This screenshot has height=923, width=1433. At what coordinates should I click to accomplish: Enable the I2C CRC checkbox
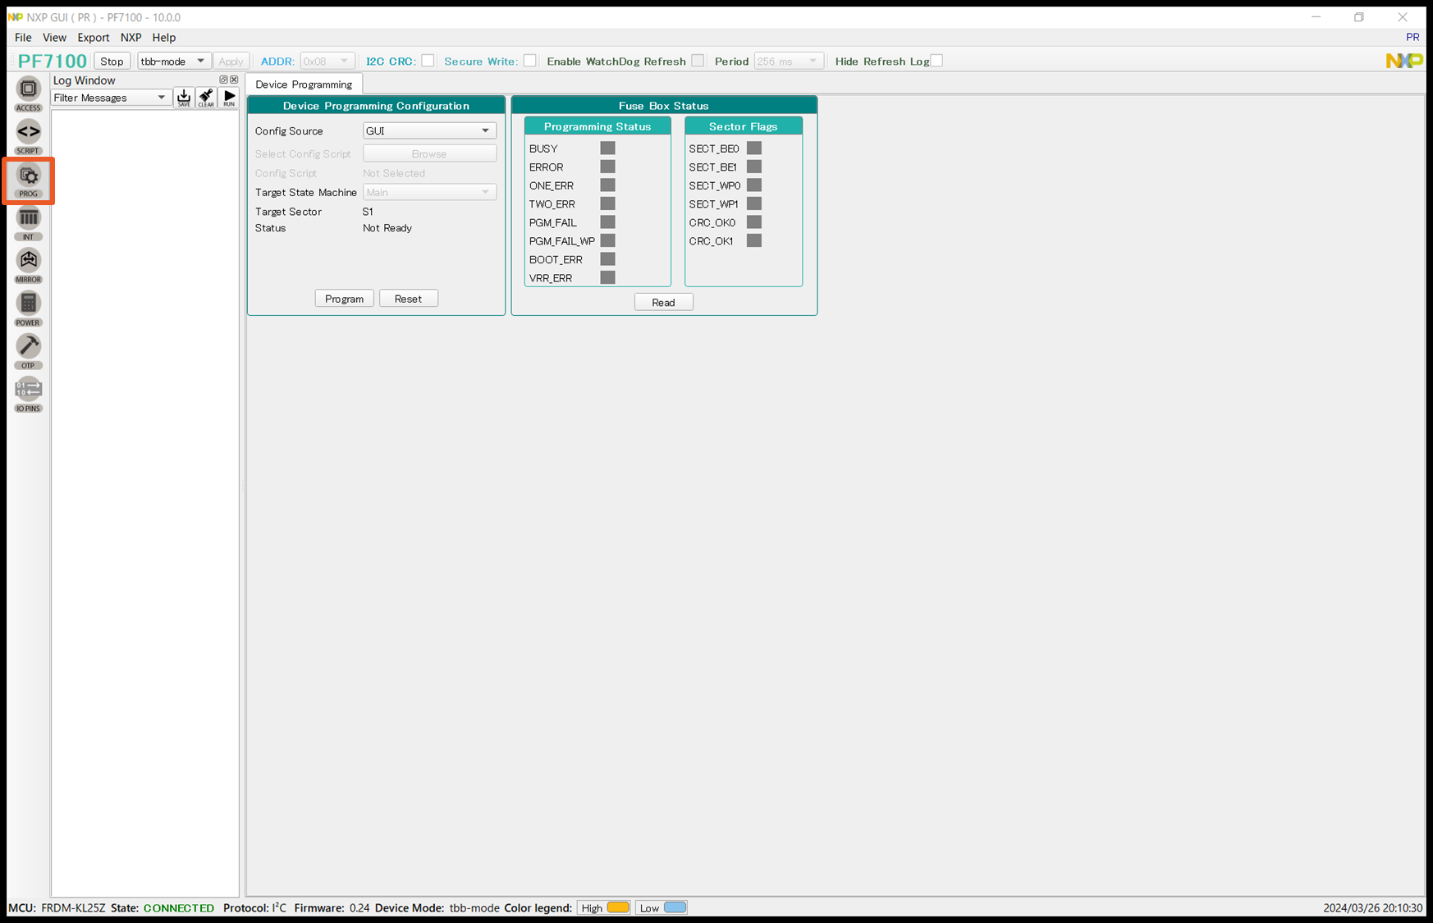428,61
